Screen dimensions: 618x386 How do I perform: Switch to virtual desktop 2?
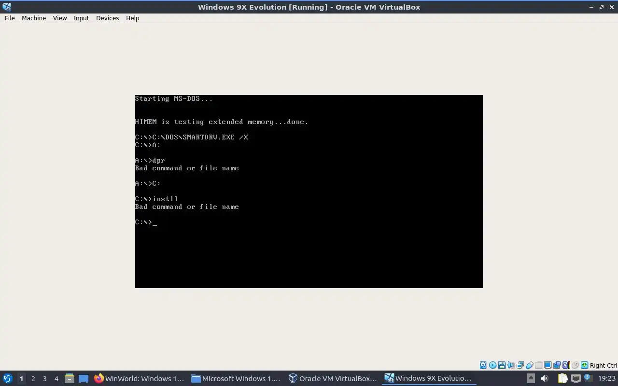pyautogui.click(x=33, y=378)
